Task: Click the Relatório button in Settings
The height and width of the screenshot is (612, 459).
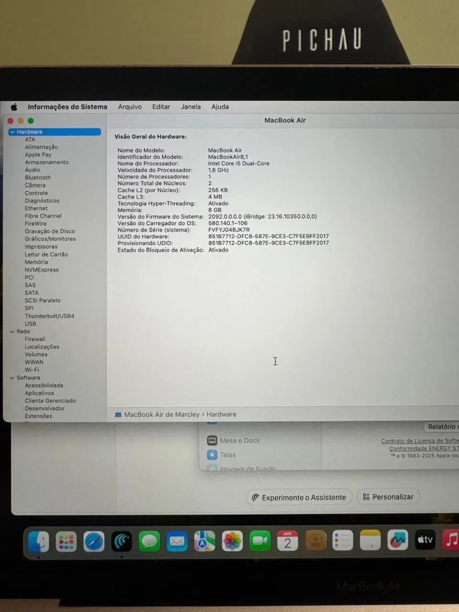Action: (441, 426)
